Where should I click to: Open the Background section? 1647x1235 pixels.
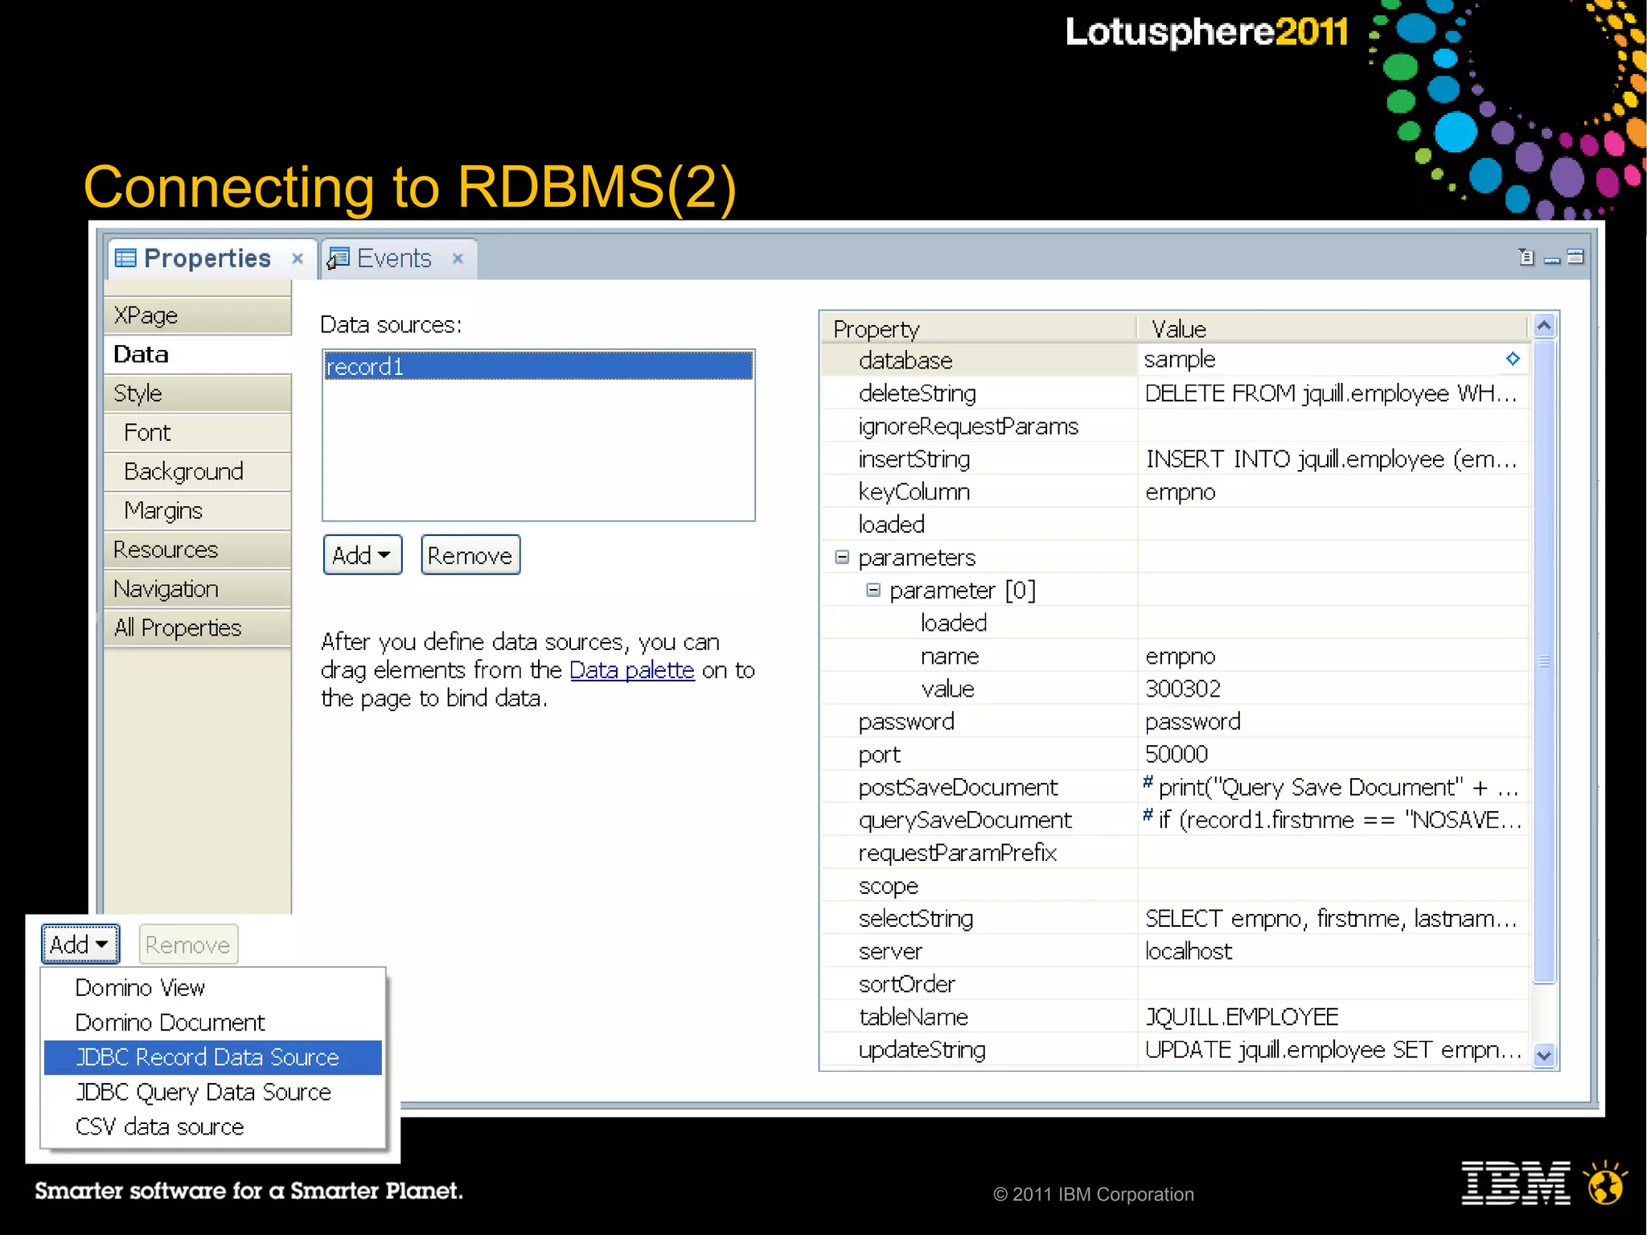pos(198,471)
